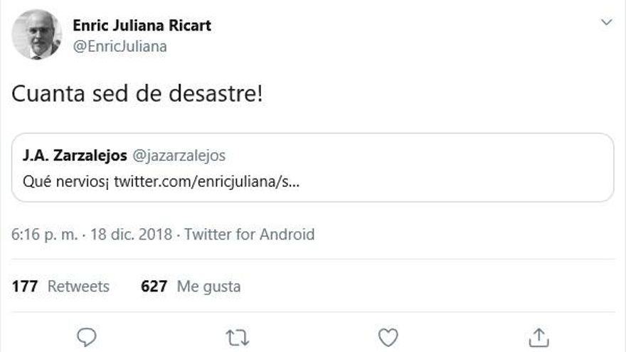Image resolution: width=626 pixels, height=352 pixels.
Task: Click the reply speech bubble icon
Action: (86, 336)
